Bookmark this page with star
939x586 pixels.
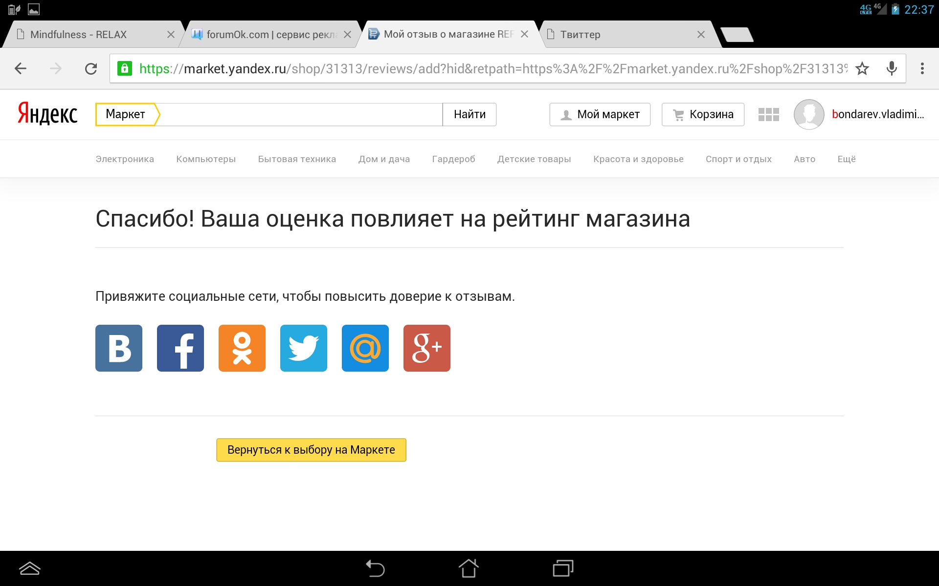862,69
